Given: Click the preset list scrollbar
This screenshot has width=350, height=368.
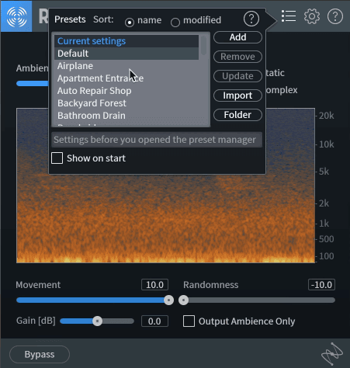Looking at the screenshot, I should point(204,46).
